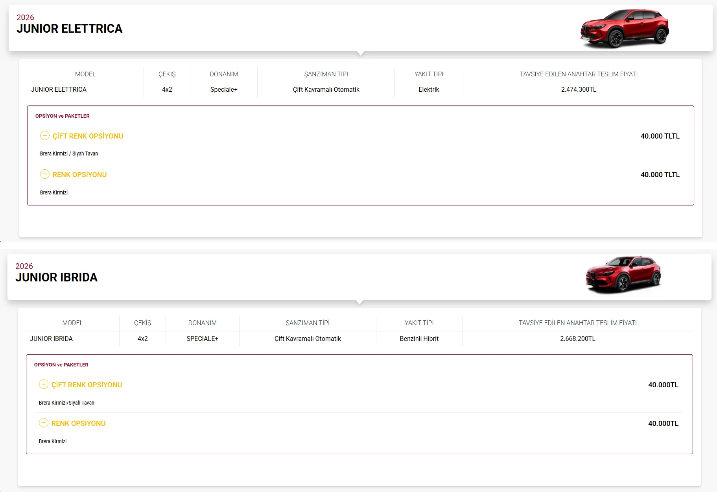
Task: Click TAVSİYE EDİLEN ANAHTAR TESLİM FİYATI header in Ibrida table
Action: [x=577, y=323]
